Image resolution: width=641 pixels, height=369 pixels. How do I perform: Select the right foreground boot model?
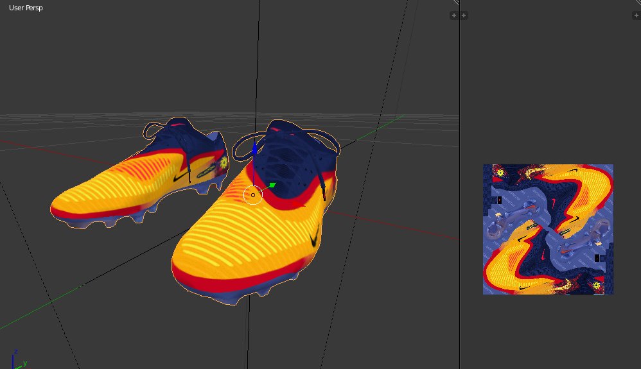256,212
